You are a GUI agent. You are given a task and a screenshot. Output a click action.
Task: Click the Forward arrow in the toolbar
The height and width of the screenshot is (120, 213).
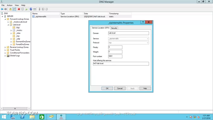pyautogui.click(x=6, y=9)
